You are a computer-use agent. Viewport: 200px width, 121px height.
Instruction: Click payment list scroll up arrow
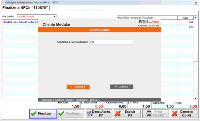[195, 18]
